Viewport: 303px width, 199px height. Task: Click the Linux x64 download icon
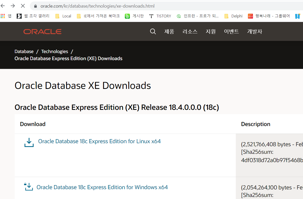pos(29,142)
